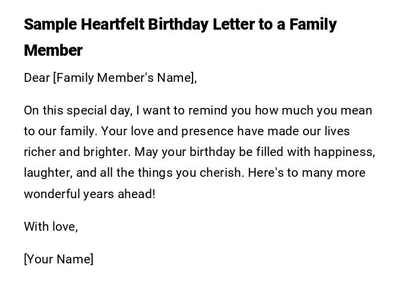Click the phrase "richer and brighter"

pyautogui.click(x=77, y=152)
